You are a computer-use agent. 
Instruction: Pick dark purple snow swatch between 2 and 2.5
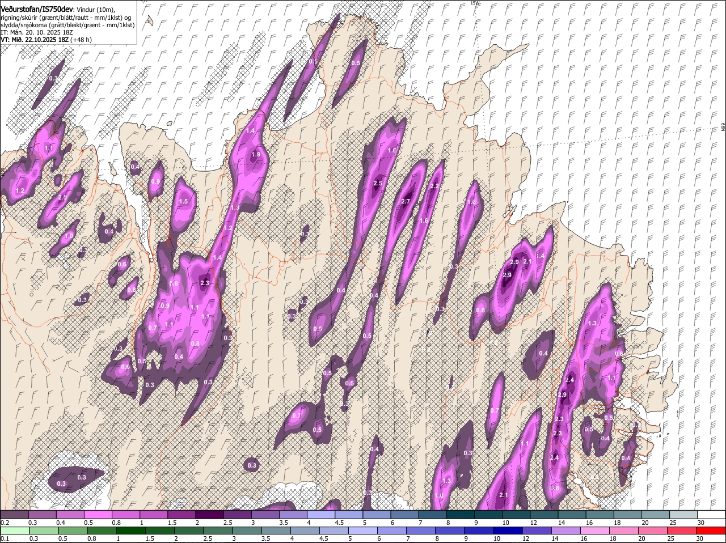point(210,515)
